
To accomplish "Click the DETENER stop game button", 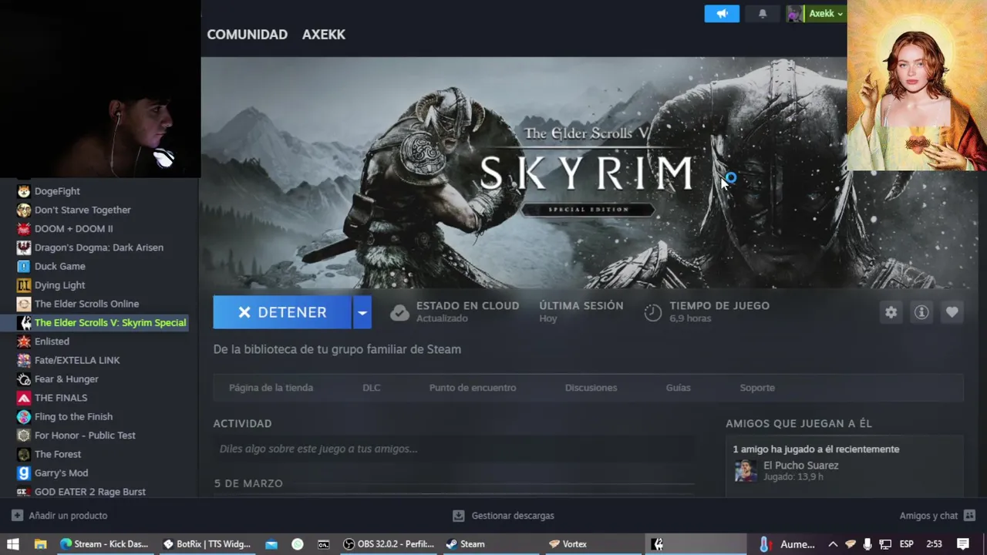I will (x=282, y=312).
